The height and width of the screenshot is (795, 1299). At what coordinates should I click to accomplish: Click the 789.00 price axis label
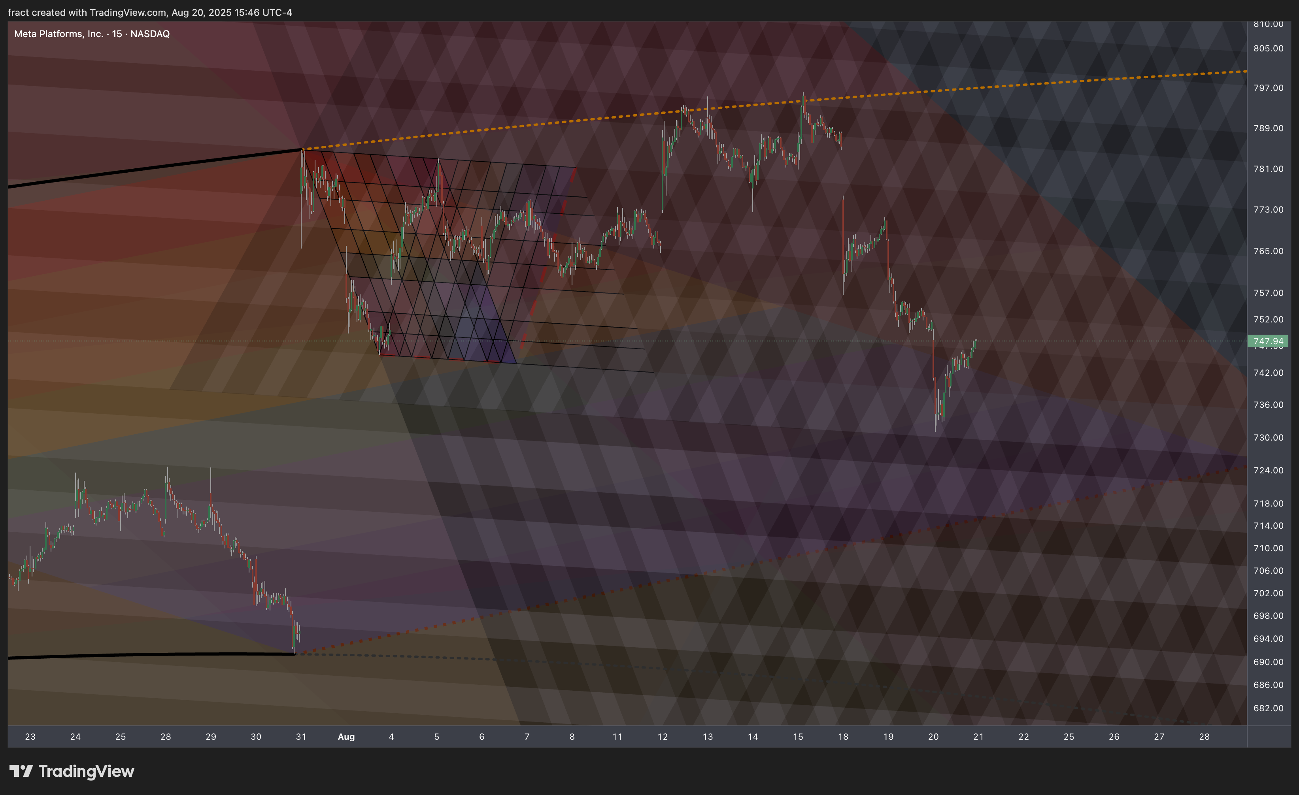[1269, 128]
